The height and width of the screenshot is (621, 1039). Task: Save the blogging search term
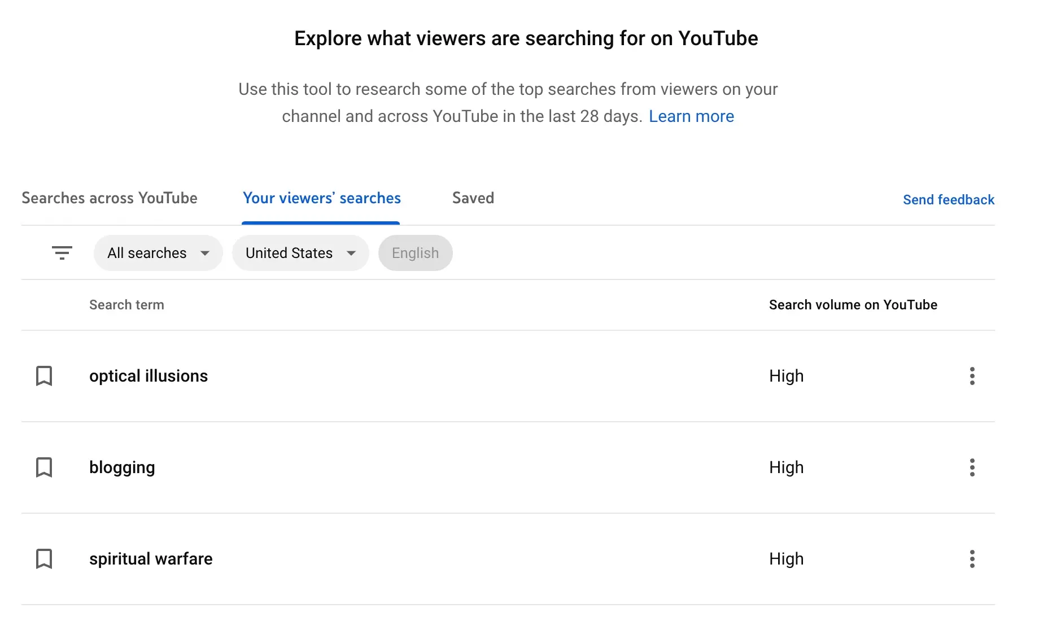(44, 467)
